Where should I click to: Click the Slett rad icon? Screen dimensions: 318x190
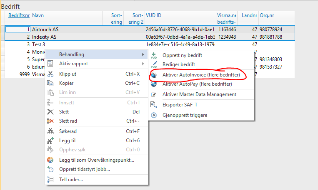click(50, 121)
